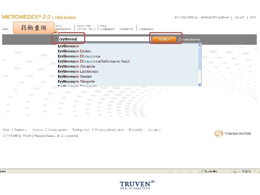Click into the search field containing 'erythromy'

click(104, 39)
